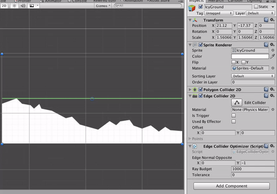Open Edge Collider Optimizer help icon
This screenshot has width=277, height=194.
coord(266,146)
